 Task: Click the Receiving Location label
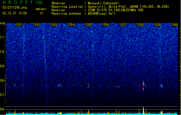(x=67, y=7)
